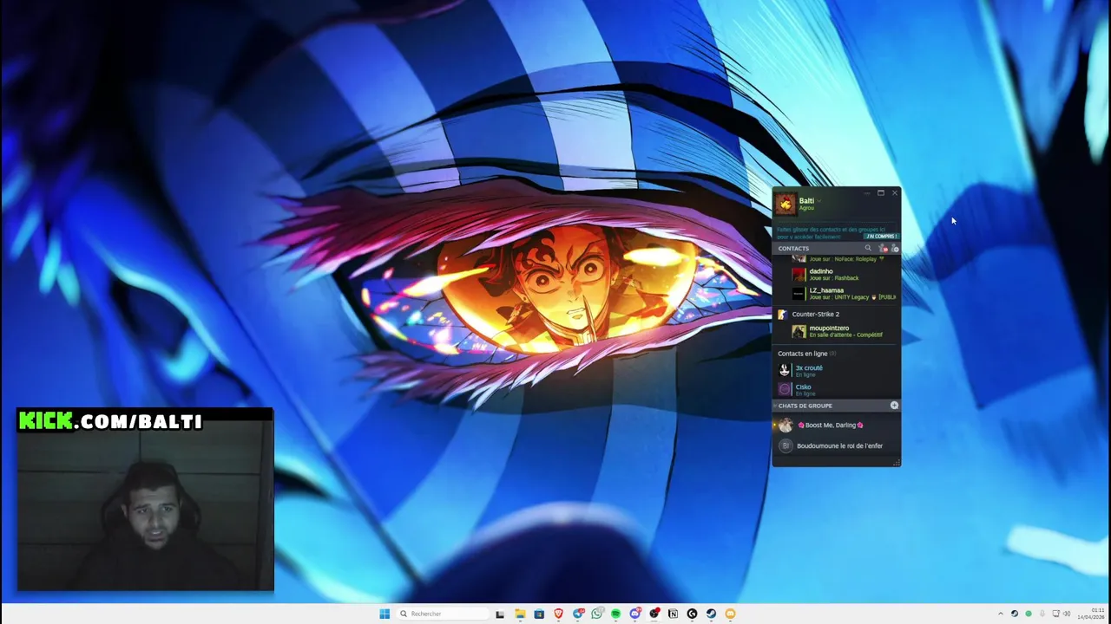This screenshot has height=624, width=1111.
Task: Open Discord from the taskbar
Action: (x=635, y=614)
